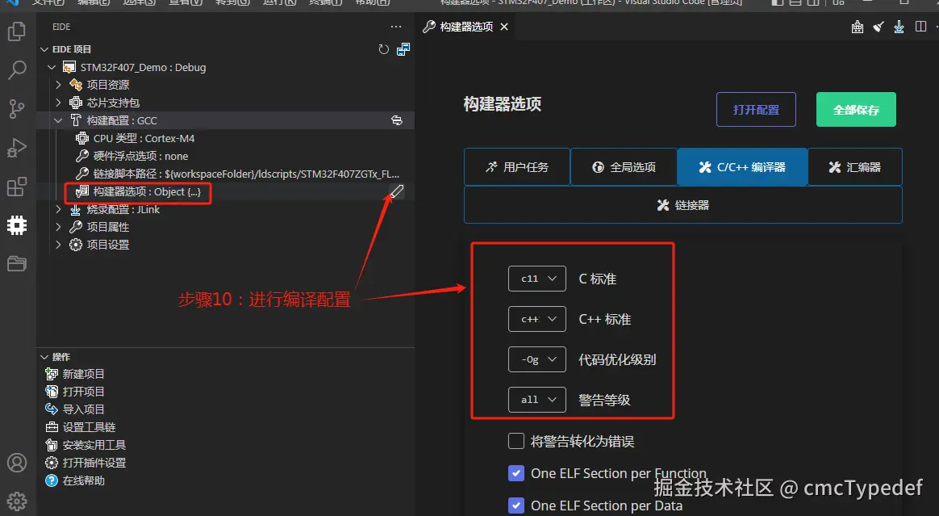This screenshot has height=516, width=939.
Task: Open the C 标准 dropdown showing c11
Action: 537,279
